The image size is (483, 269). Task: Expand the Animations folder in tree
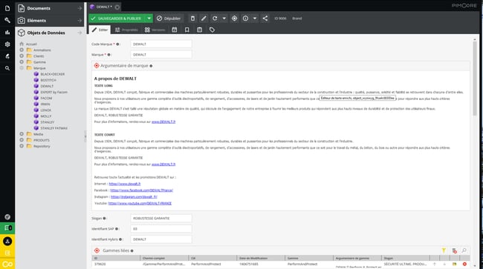[x=22, y=50]
